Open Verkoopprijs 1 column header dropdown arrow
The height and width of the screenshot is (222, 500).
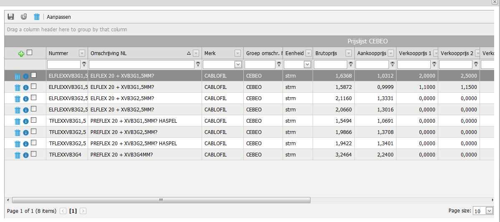(435, 53)
